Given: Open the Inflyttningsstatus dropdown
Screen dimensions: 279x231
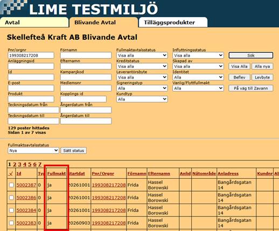Looking at the screenshot, I should coord(198,55).
